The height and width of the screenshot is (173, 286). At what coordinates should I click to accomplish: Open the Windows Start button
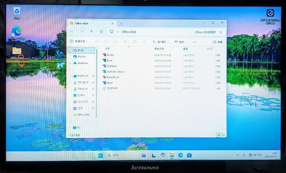tap(100, 155)
